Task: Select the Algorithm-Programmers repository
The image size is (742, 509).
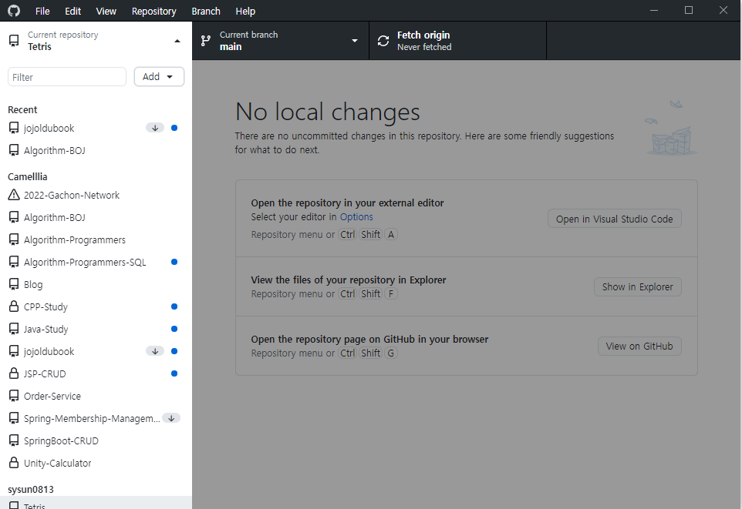Action: click(x=96, y=239)
